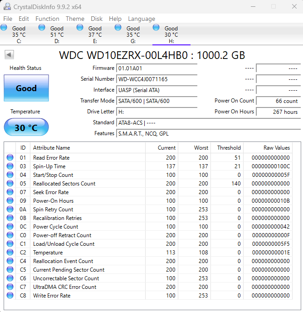This screenshot has width=303, height=312.
Task: Click the Features field S.M.A.R.T., NCQ, GPL
Action: pos(209,133)
